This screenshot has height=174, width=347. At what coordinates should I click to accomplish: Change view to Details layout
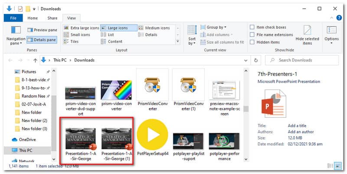[147, 35]
